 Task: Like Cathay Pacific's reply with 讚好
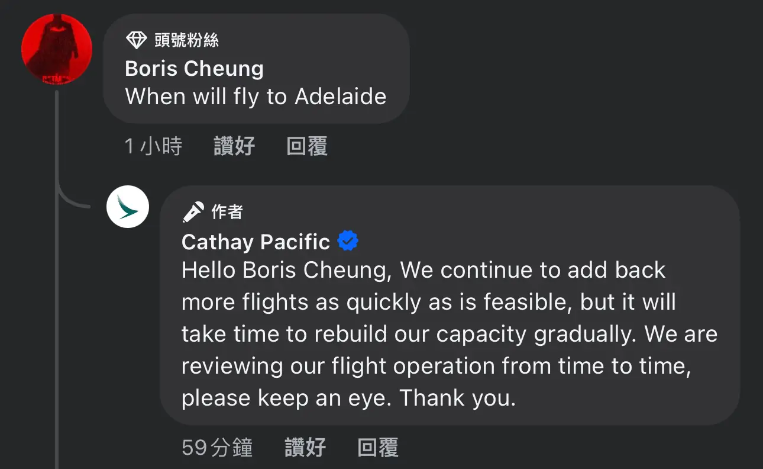[305, 447]
